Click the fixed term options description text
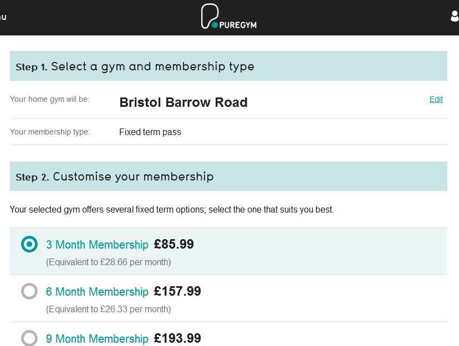Viewport: 459px width, 346px height. click(172, 210)
